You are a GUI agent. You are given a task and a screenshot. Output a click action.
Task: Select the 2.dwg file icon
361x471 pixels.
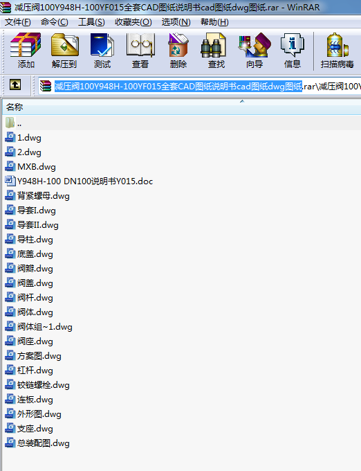coord(10,152)
